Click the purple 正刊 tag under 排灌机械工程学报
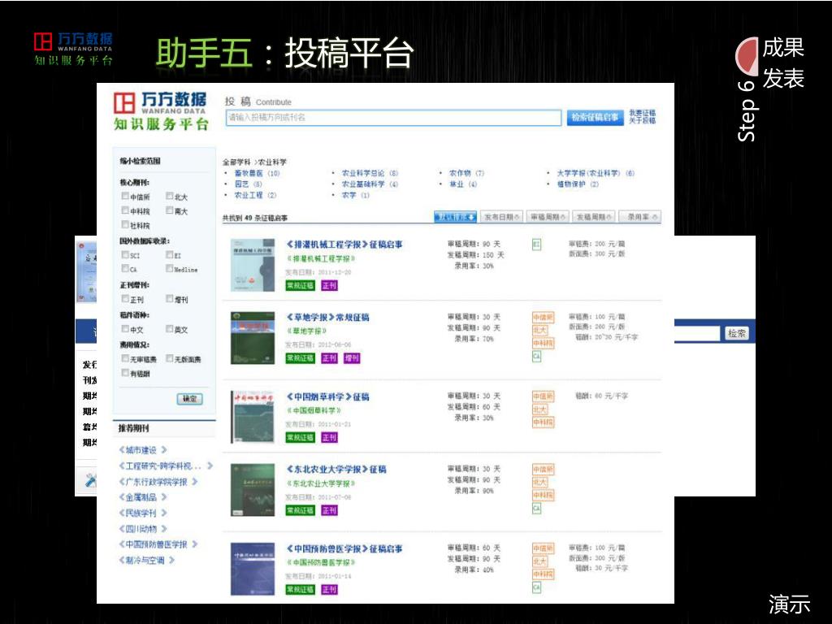832x624 pixels. coord(329,285)
